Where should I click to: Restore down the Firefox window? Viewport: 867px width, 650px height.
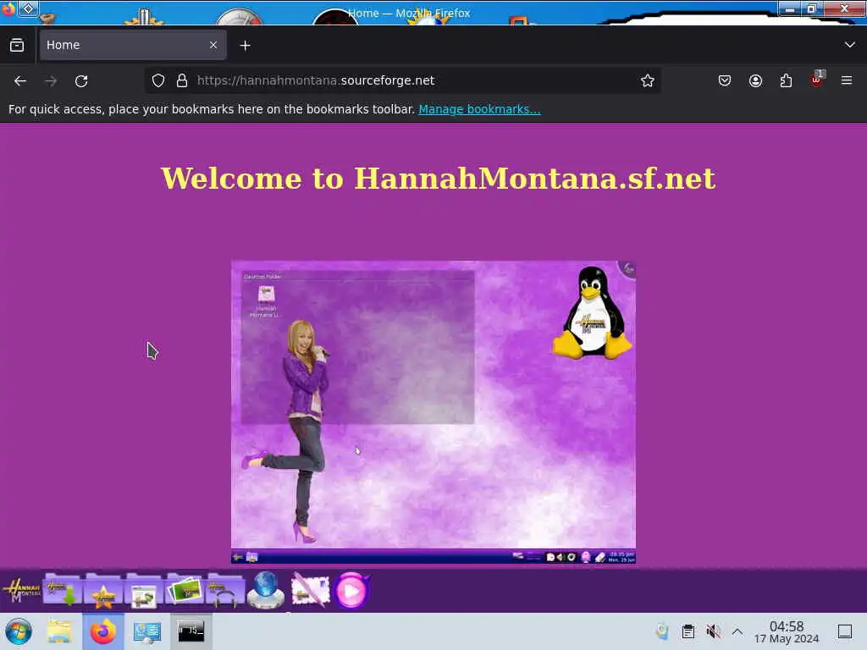(x=812, y=8)
